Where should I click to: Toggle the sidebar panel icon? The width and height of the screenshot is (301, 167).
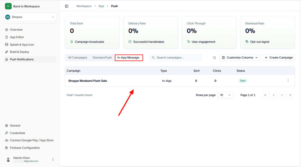tap(67, 6)
